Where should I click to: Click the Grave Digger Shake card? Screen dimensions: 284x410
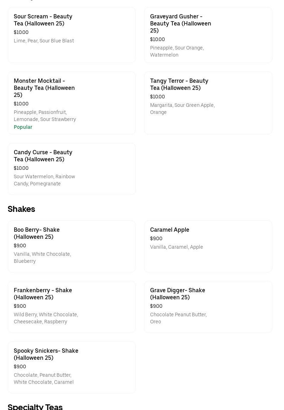208,307
